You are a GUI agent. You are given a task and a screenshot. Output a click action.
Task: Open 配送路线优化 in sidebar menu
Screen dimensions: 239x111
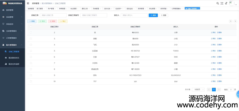click(x=14, y=58)
